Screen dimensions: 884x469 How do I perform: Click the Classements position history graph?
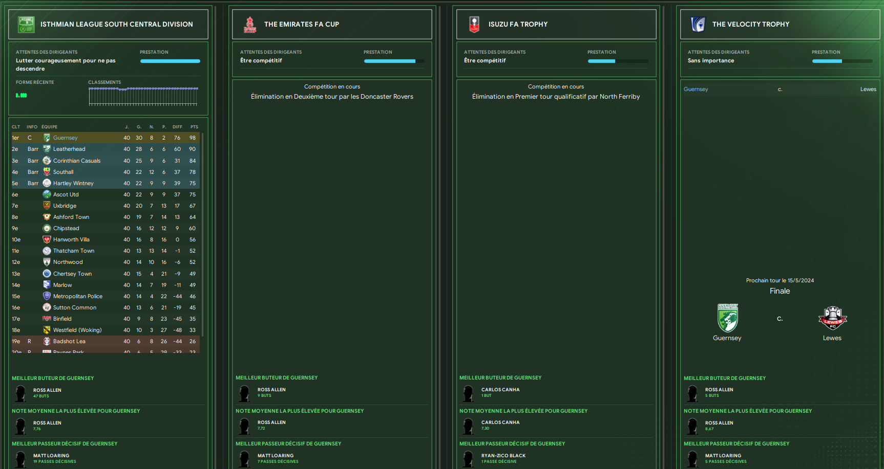[143, 96]
